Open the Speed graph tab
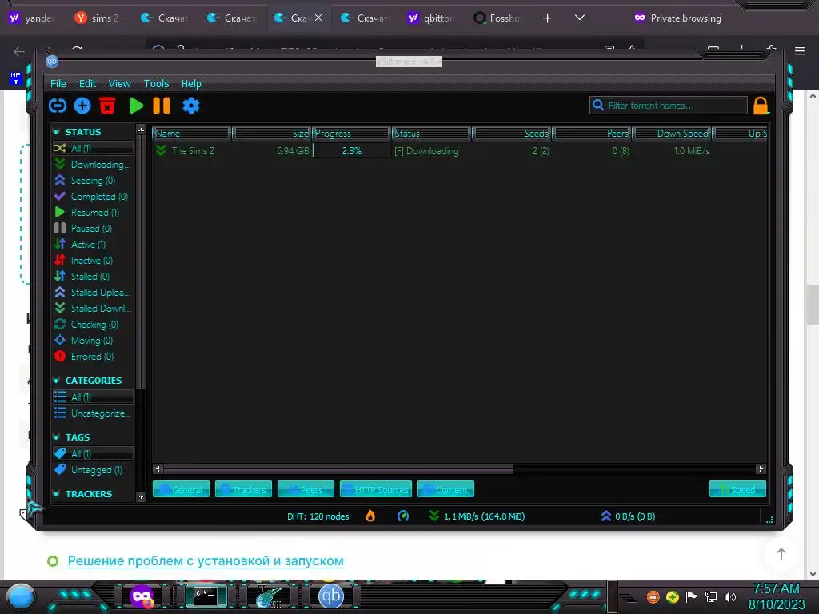The height and width of the screenshot is (614, 819). coord(737,489)
